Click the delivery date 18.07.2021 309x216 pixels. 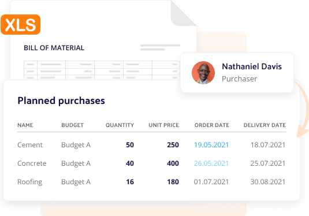pyautogui.click(x=268, y=145)
